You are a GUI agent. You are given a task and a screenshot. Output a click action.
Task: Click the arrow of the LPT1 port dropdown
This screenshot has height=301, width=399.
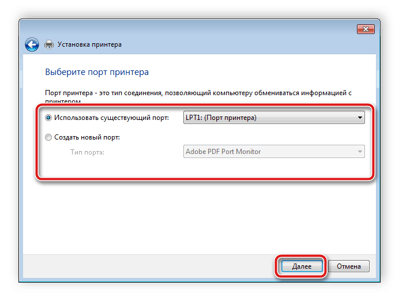tap(360, 118)
